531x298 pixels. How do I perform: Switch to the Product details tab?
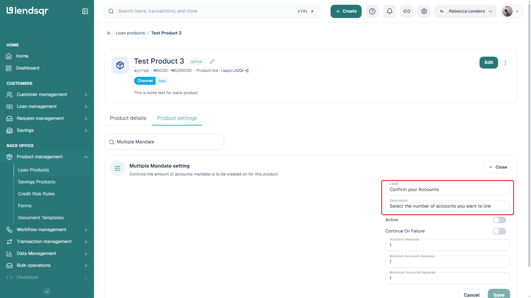point(128,118)
